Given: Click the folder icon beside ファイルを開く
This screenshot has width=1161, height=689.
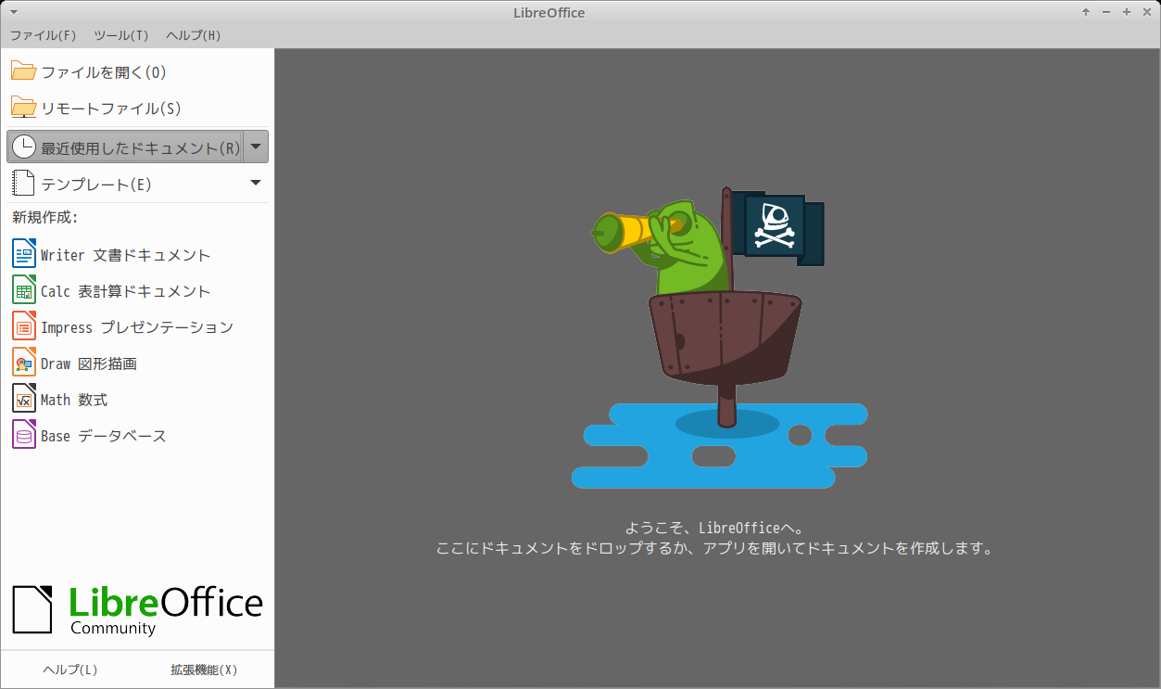Looking at the screenshot, I should click(23, 71).
